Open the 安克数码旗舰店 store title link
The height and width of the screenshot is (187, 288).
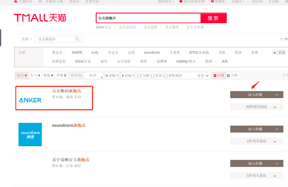67,91
